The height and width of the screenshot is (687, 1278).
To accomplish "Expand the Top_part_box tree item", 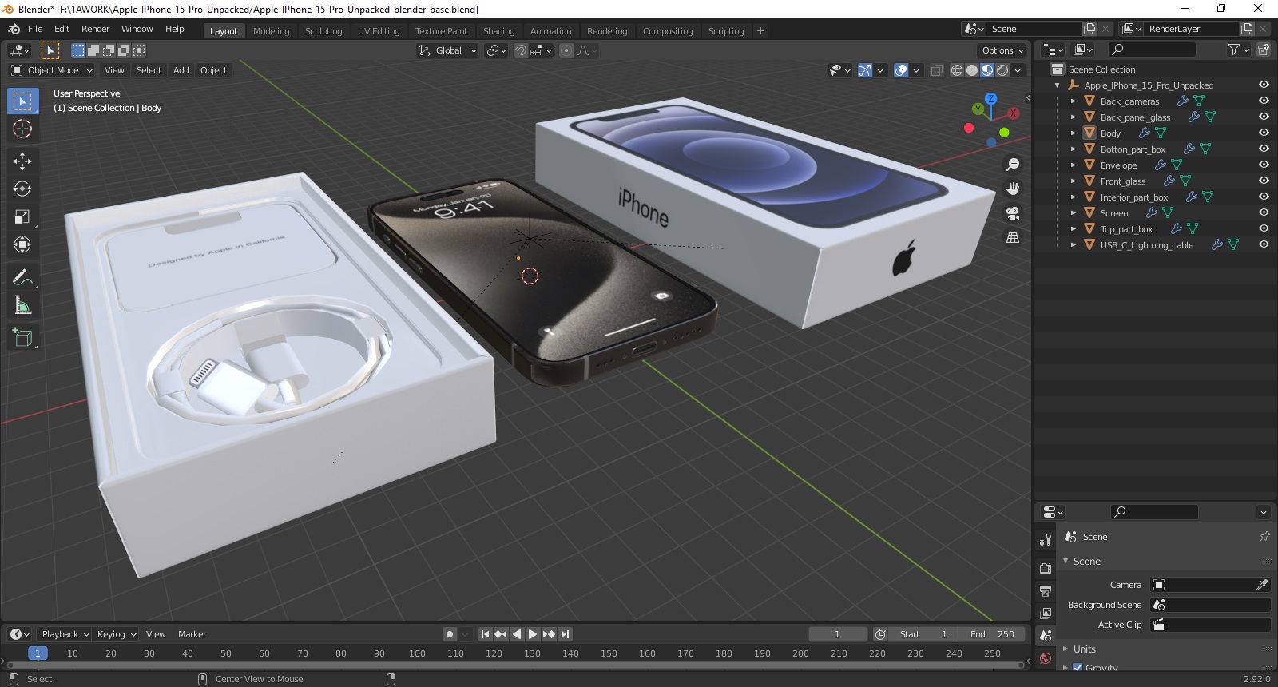I will [x=1074, y=228].
